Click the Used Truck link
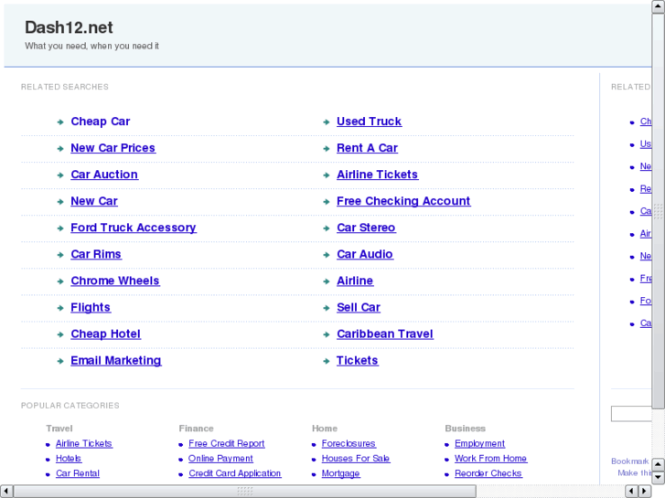 pyautogui.click(x=369, y=122)
